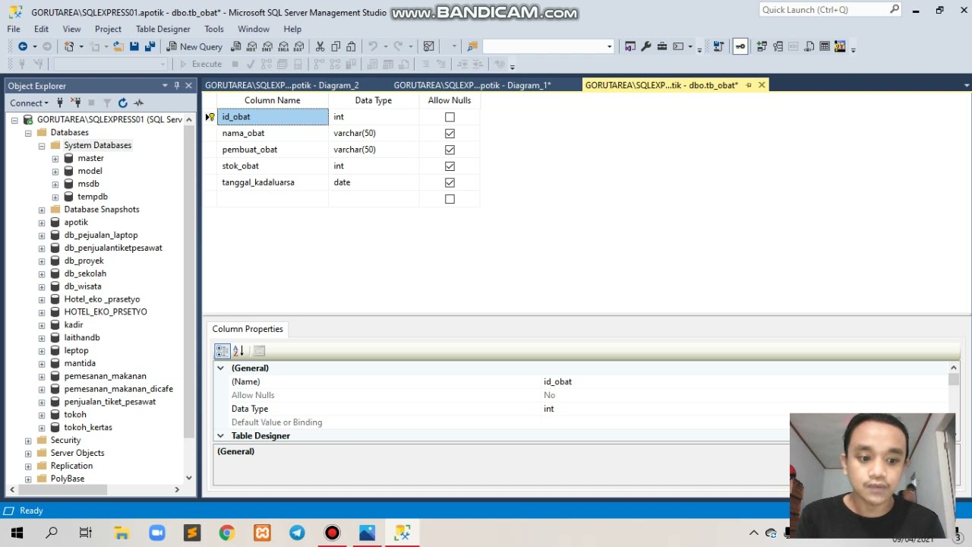
Task: Collapse the System Databases folder
Action: coord(42,145)
